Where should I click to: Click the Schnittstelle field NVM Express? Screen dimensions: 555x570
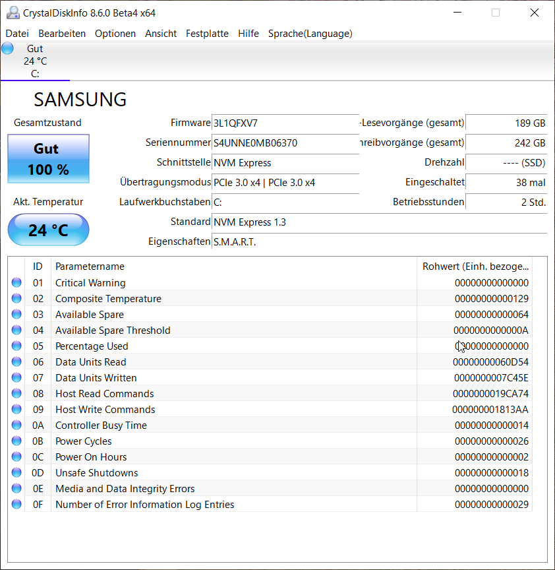(x=285, y=162)
